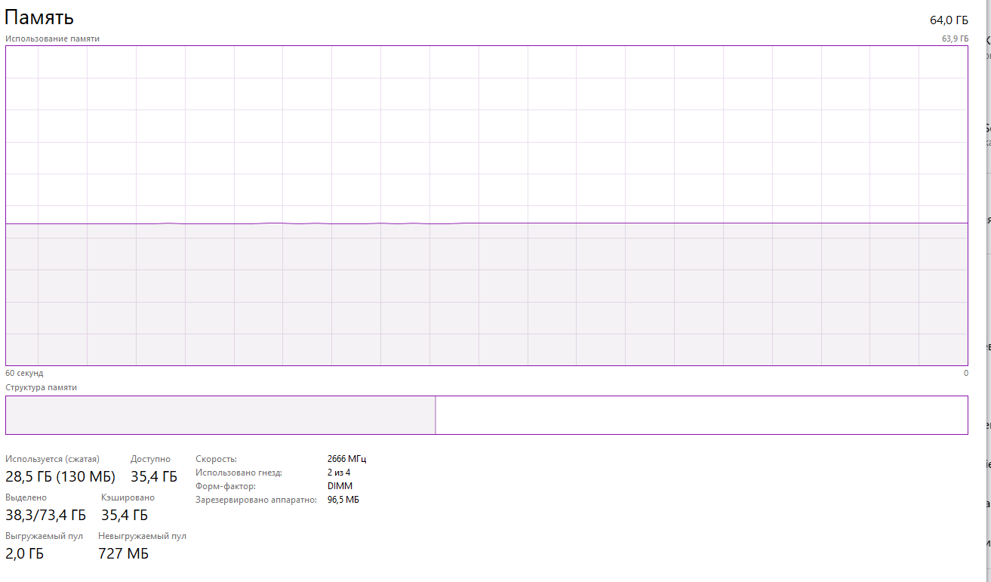
Task: Select the used (gray) segment of memory structure bar
Action: (220, 415)
